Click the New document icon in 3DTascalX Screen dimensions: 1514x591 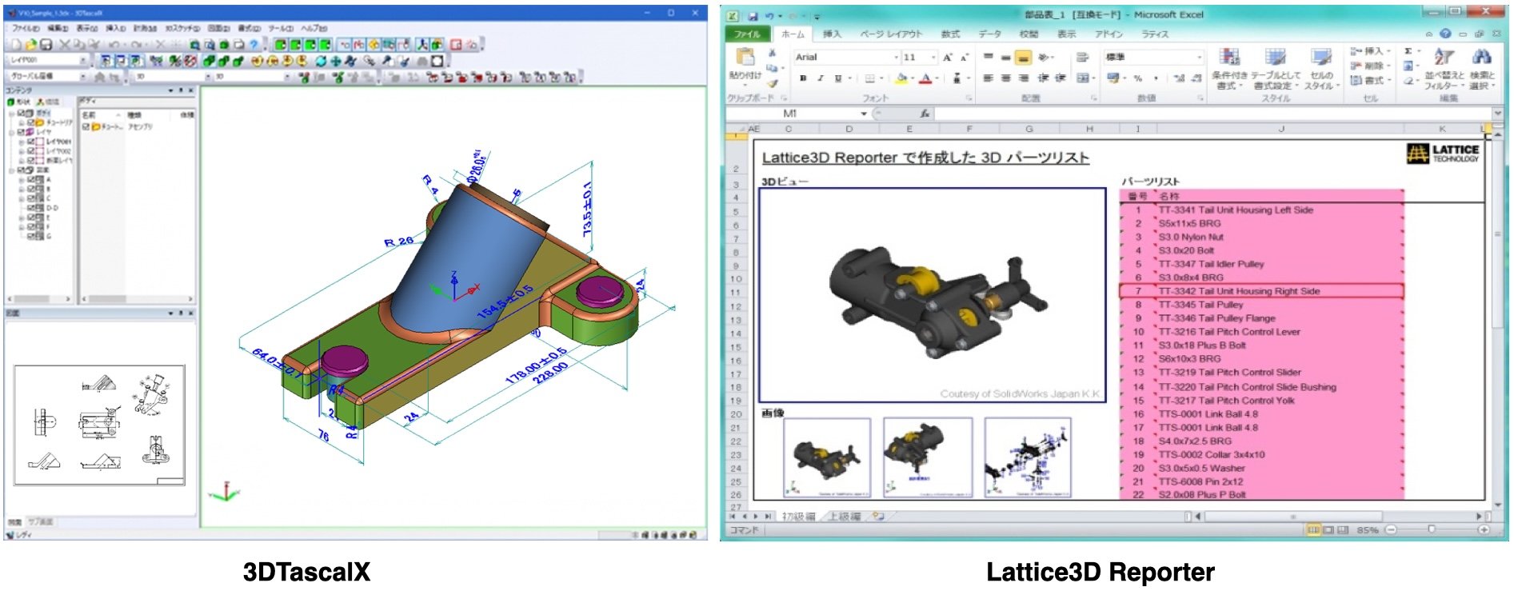click(18, 45)
